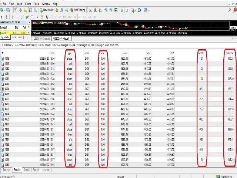This screenshot has width=237, height=178.
Task: Toggle the Chart Shift icon
Action: click(127, 10)
